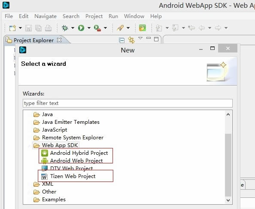This screenshot has width=255, height=209.
Task: Open the Project Explorer view menu triangle
Action: coord(140,38)
